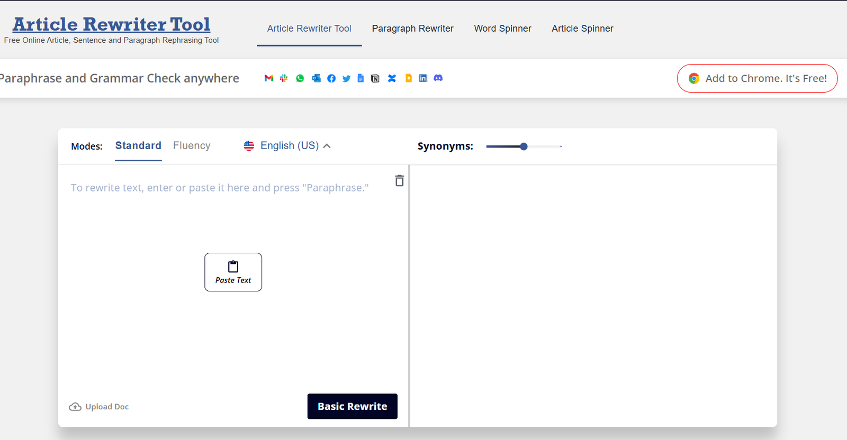Viewport: 847px width, 440px height.
Task: Click the Twitter bird icon
Action: pos(346,78)
